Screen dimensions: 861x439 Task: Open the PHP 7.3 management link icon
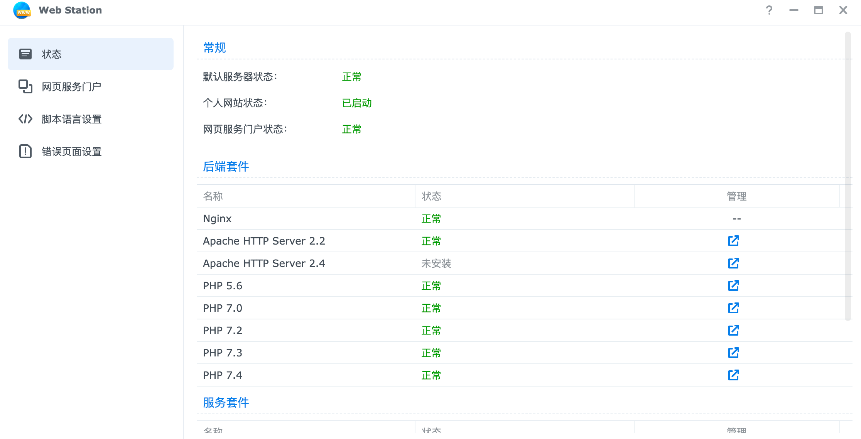(733, 353)
